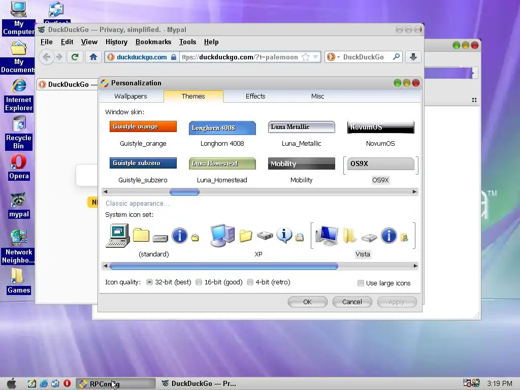Launch Opera from the desktop
Screen dimensions: 520x390
click(x=19, y=167)
